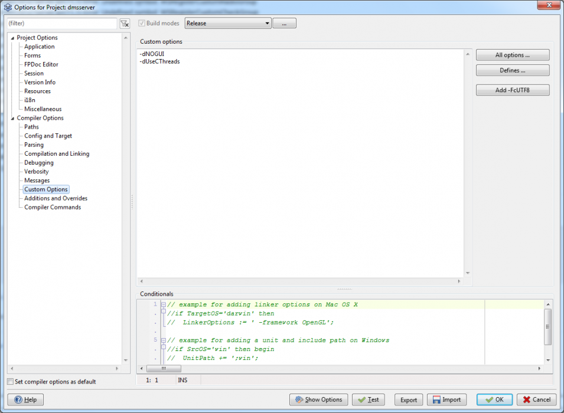
Task: Collapse the Project Options tree node
Action: point(12,38)
